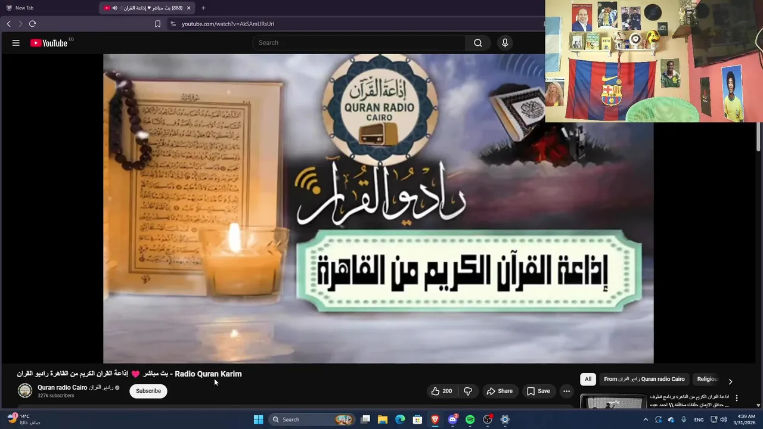Open Task View on the taskbar
The width and height of the screenshot is (763, 429).
point(365,419)
